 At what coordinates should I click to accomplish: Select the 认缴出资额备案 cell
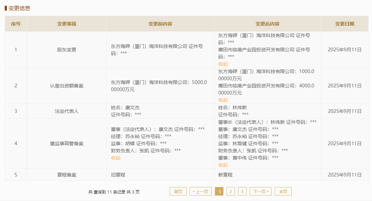tap(67, 86)
